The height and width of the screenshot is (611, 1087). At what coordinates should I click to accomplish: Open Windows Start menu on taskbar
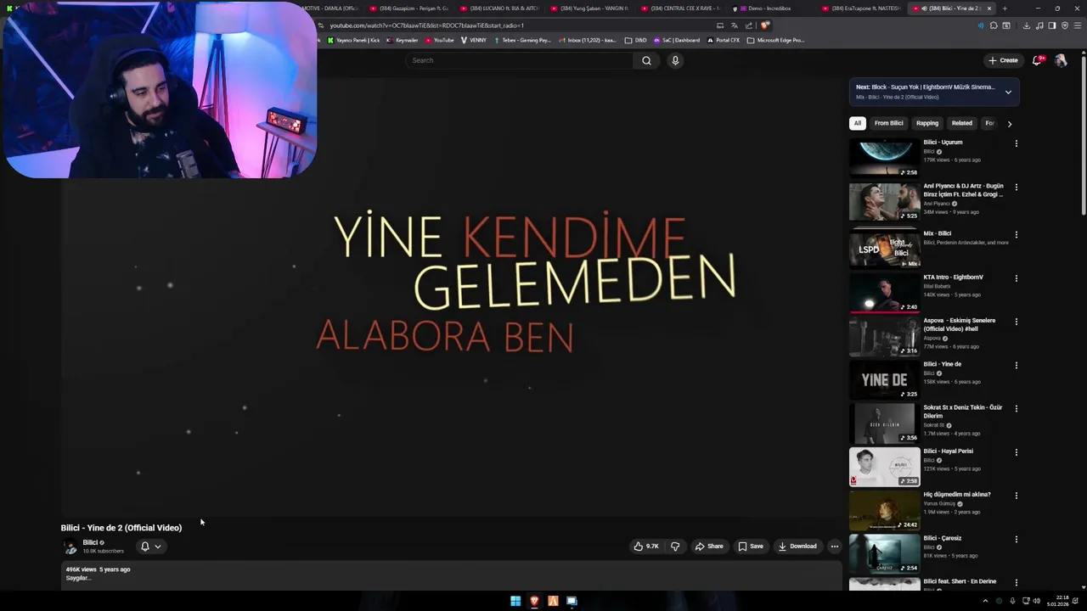pyautogui.click(x=515, y=601)
